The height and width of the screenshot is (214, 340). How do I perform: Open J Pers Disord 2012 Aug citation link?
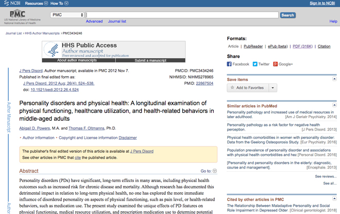59,84
